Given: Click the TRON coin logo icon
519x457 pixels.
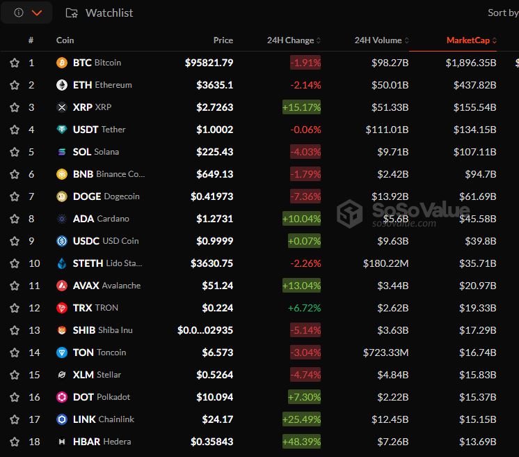Looking at the screenshot, I should pyautogui.click(x=62, y=308).
